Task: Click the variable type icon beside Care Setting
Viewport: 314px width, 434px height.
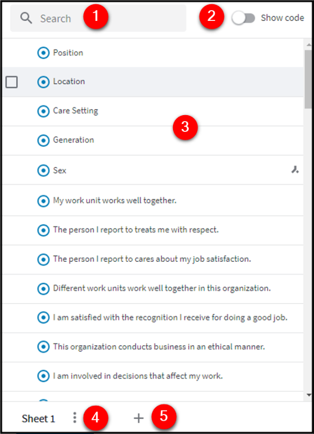Action: point(44,111)
